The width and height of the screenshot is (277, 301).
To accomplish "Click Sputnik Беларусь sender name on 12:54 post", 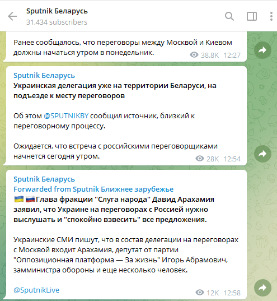I will pos(44,76).
